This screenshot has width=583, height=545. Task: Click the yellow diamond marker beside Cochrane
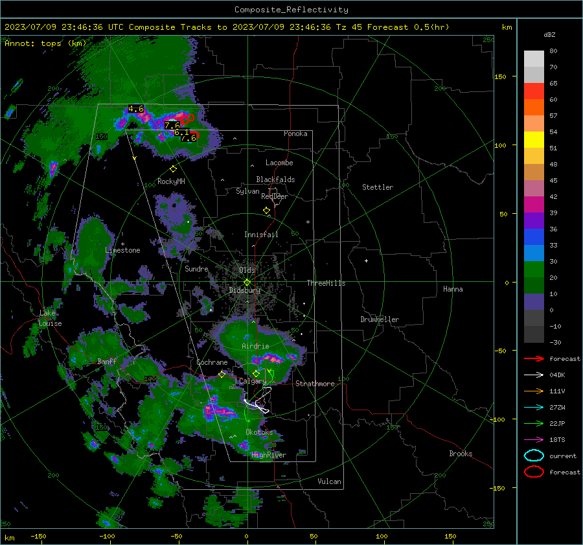pos(222,374)
